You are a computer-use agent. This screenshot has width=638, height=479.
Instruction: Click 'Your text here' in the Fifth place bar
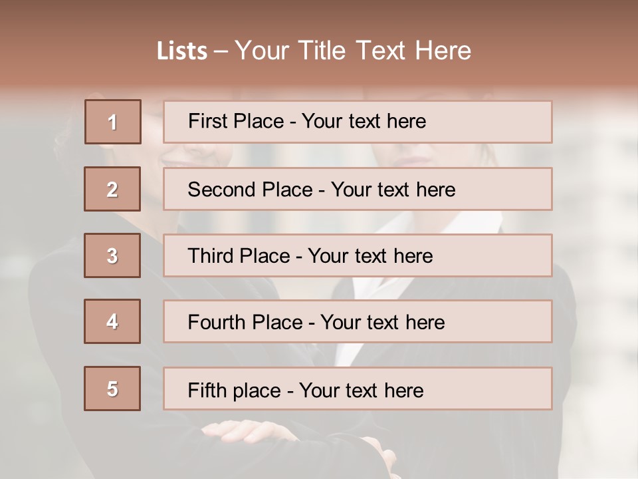[x=362, y=390]
